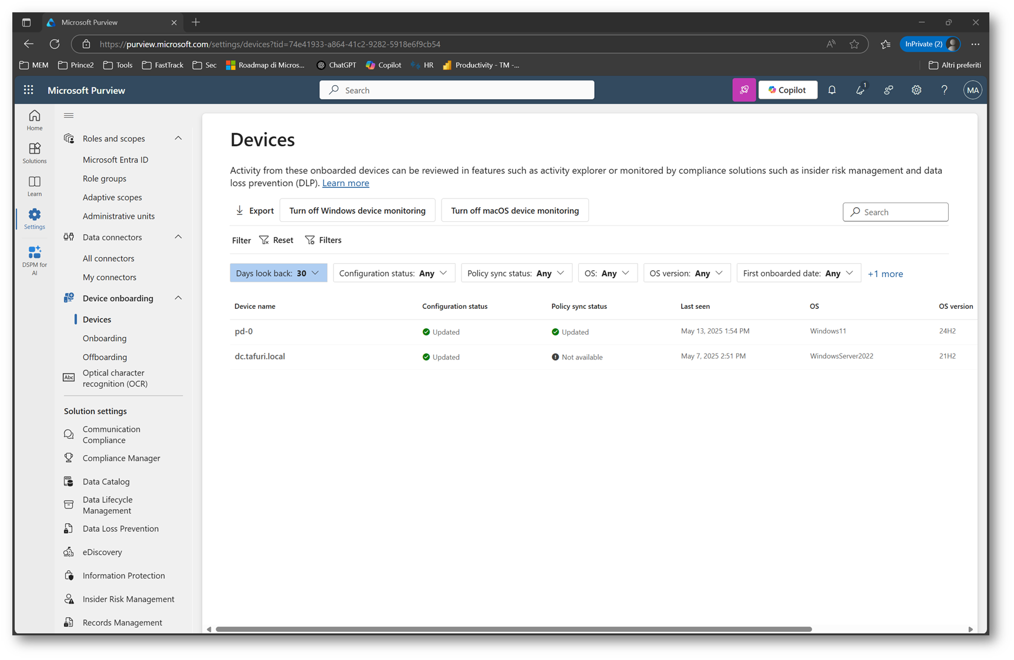The width and height of the screenshot is (1014, 660).
Task: Open the Copilot button
Action: (787, 90)
